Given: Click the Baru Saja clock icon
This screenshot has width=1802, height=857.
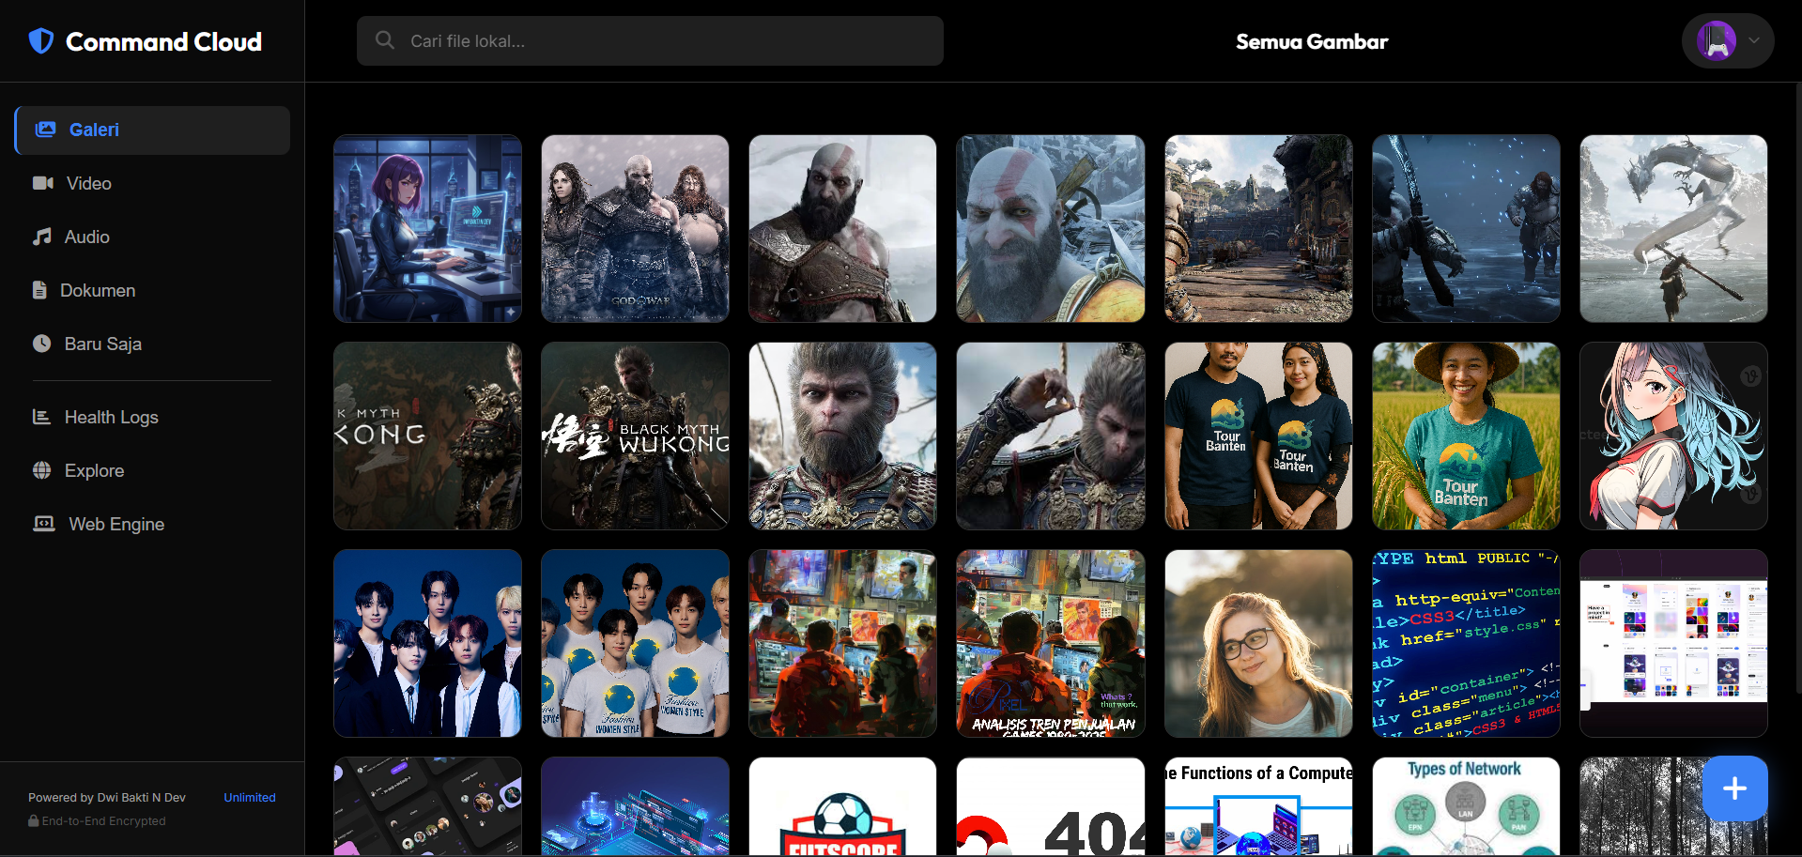Looking at the screenshot, I should 42,344.
